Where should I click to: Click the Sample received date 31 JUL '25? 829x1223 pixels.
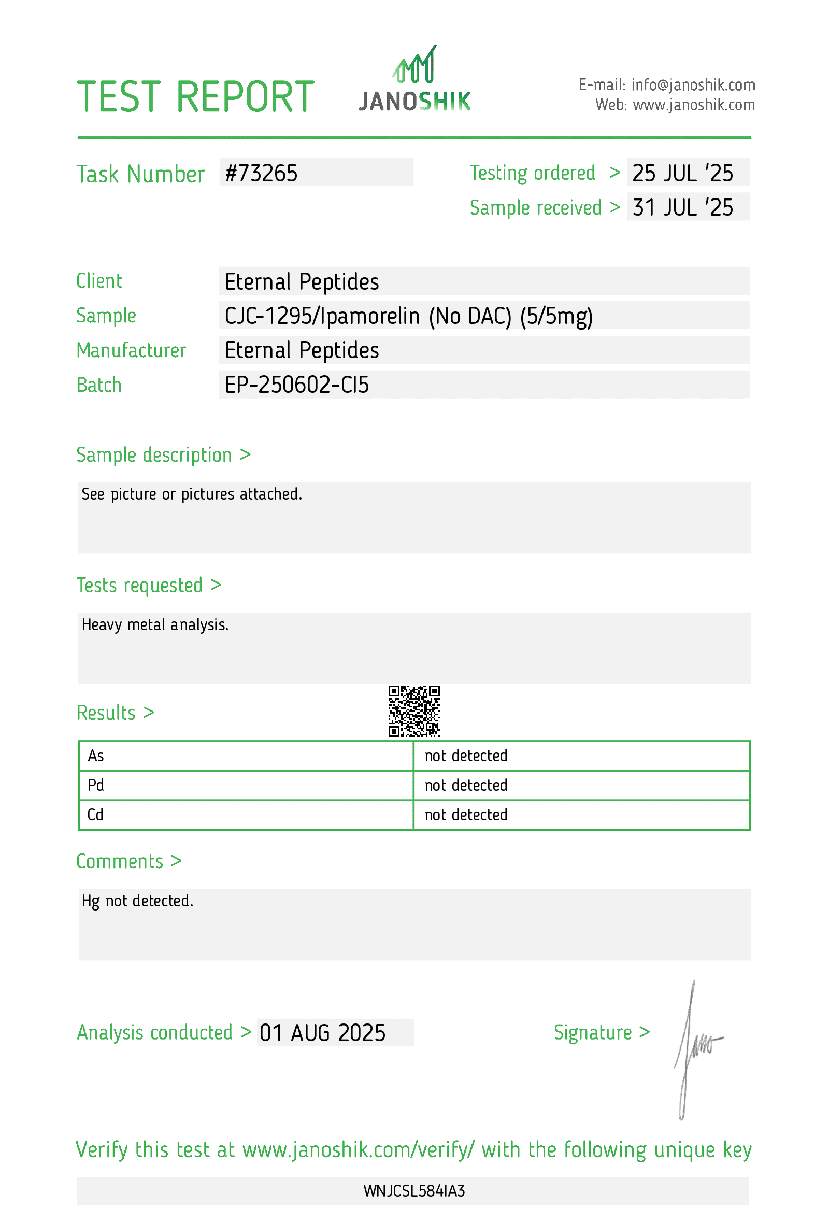pos(687,207)
